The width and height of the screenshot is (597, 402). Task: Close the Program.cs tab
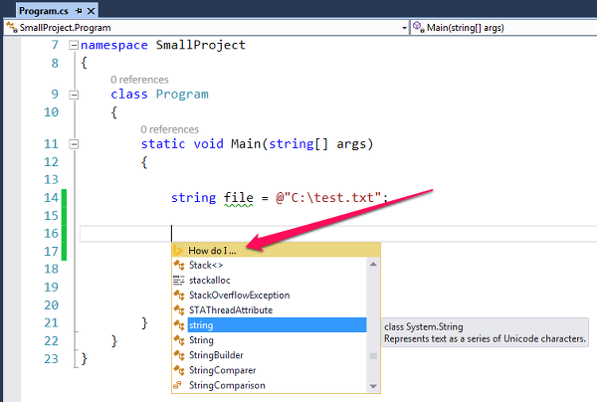click(91, 11)
